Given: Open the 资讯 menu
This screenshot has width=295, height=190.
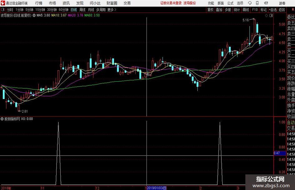Looking at the screenshot, I should coord(66,3).
